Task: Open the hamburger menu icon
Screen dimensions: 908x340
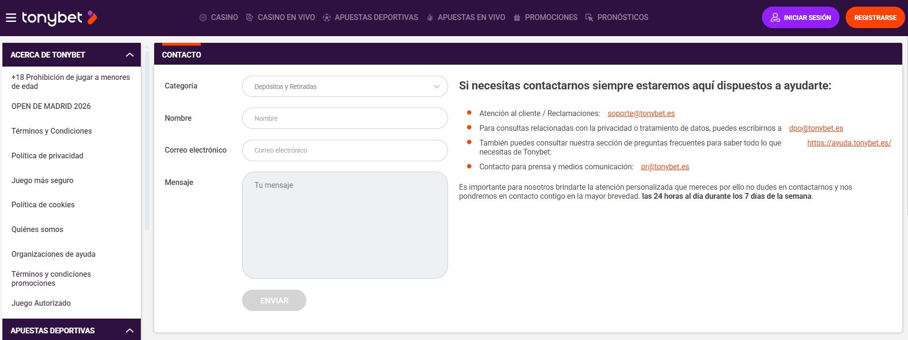Action: (x=11, y=18)
